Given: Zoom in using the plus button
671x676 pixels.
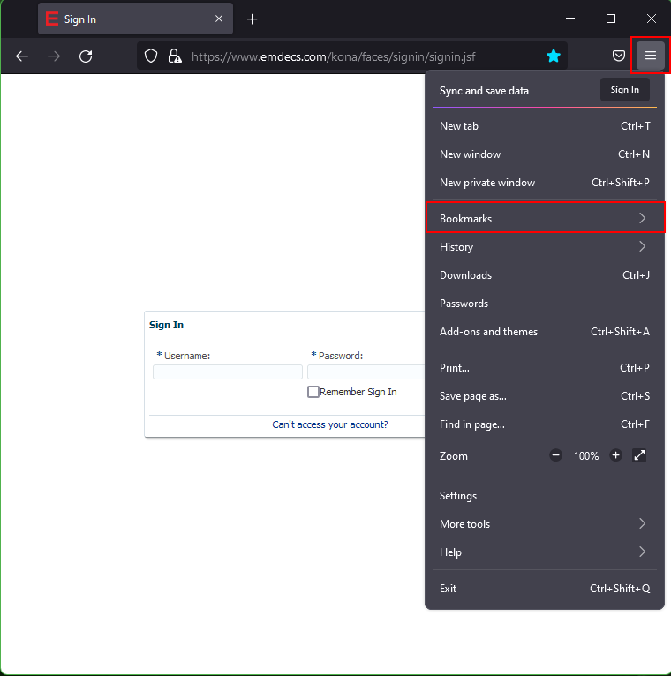Looking at the screenshot, I should coord(615,455).
